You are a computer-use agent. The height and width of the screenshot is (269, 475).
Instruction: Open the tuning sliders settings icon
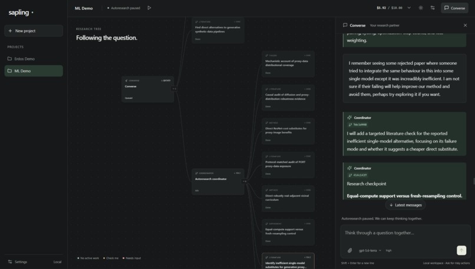click(x=433, y=8)
